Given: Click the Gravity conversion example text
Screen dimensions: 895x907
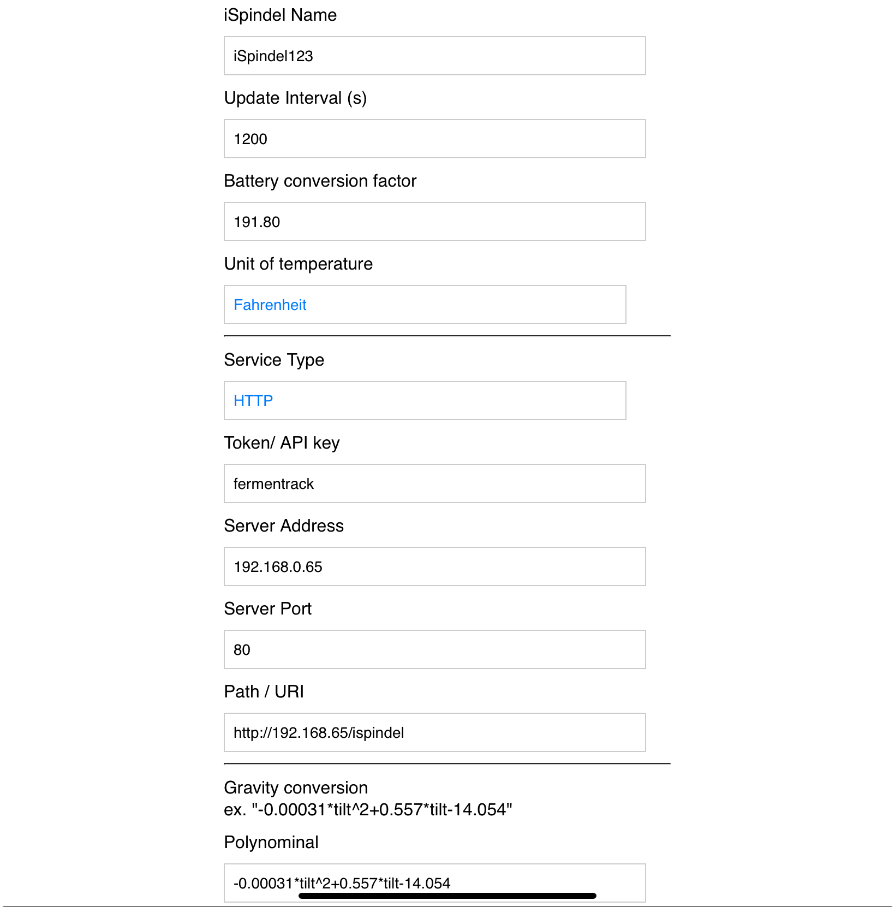Looking at the screenshot, I should (368, 809).
